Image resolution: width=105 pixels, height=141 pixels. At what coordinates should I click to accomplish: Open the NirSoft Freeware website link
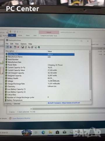point(64,103)
